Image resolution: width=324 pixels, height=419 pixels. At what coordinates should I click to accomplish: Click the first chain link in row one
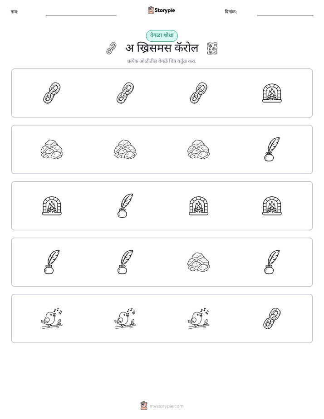click(52, 93)
